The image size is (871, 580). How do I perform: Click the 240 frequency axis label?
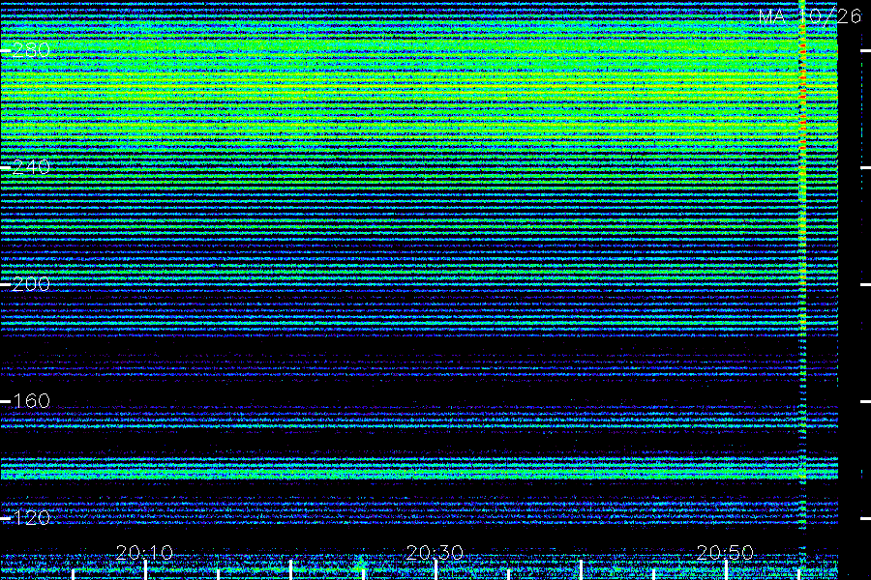(31, 167)
